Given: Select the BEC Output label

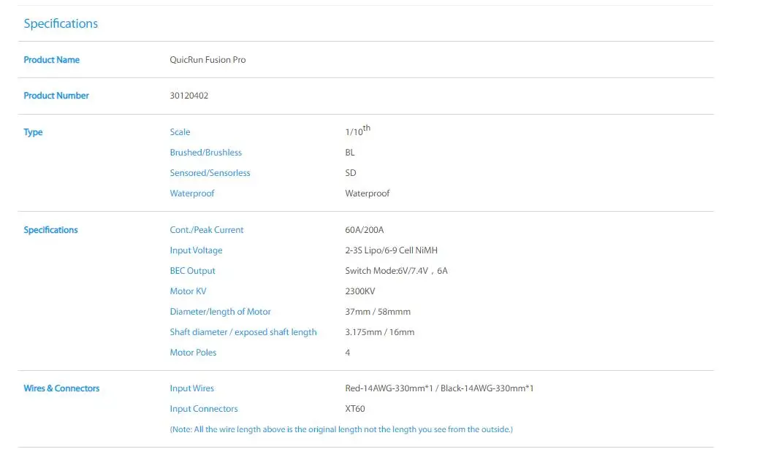Looking at the screenshot, I should click(192, 271).
